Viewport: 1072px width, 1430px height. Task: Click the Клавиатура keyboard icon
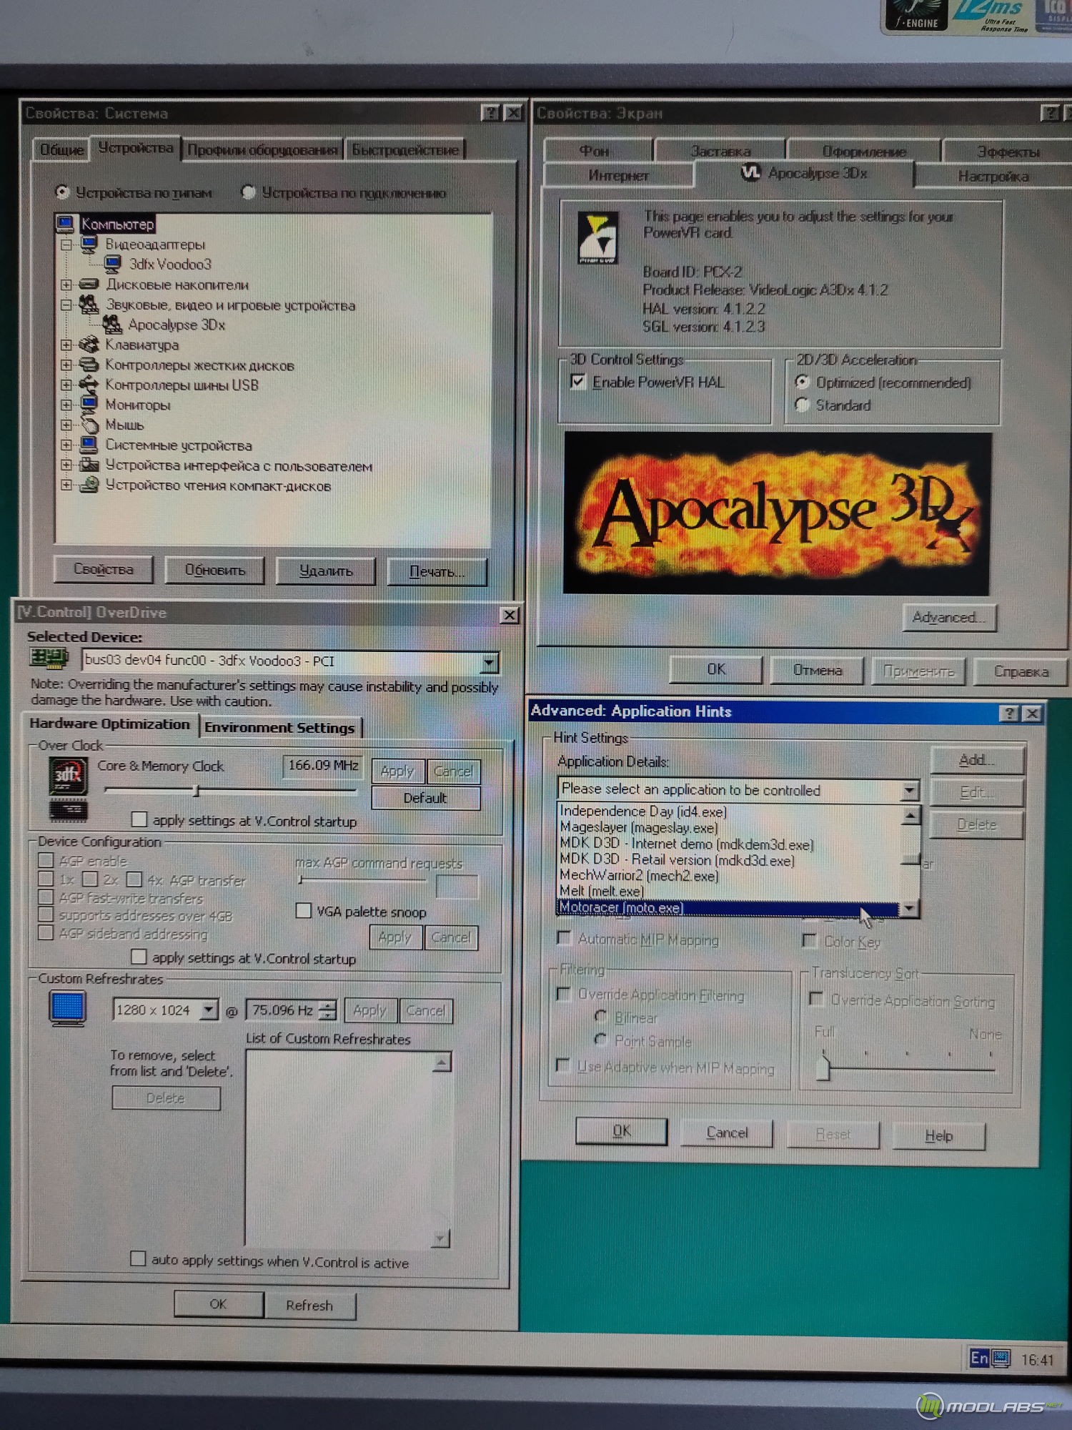click(89, 345)
